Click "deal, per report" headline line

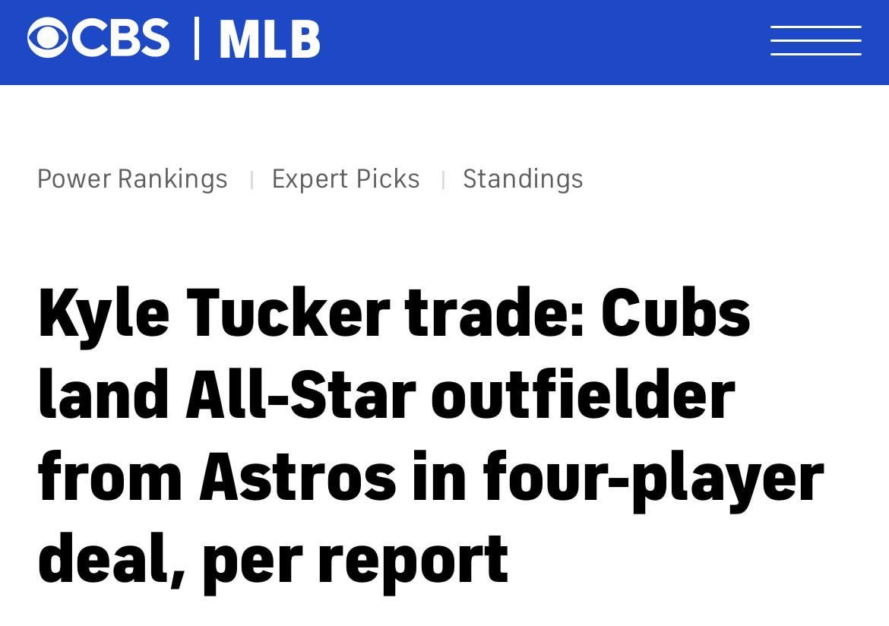point(273,559)
